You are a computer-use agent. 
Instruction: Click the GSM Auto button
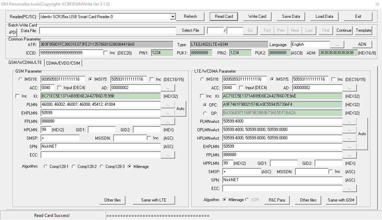pos(180,109)
